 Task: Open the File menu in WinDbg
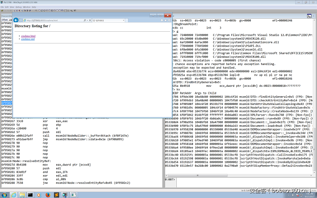click(x=3, y=7)
